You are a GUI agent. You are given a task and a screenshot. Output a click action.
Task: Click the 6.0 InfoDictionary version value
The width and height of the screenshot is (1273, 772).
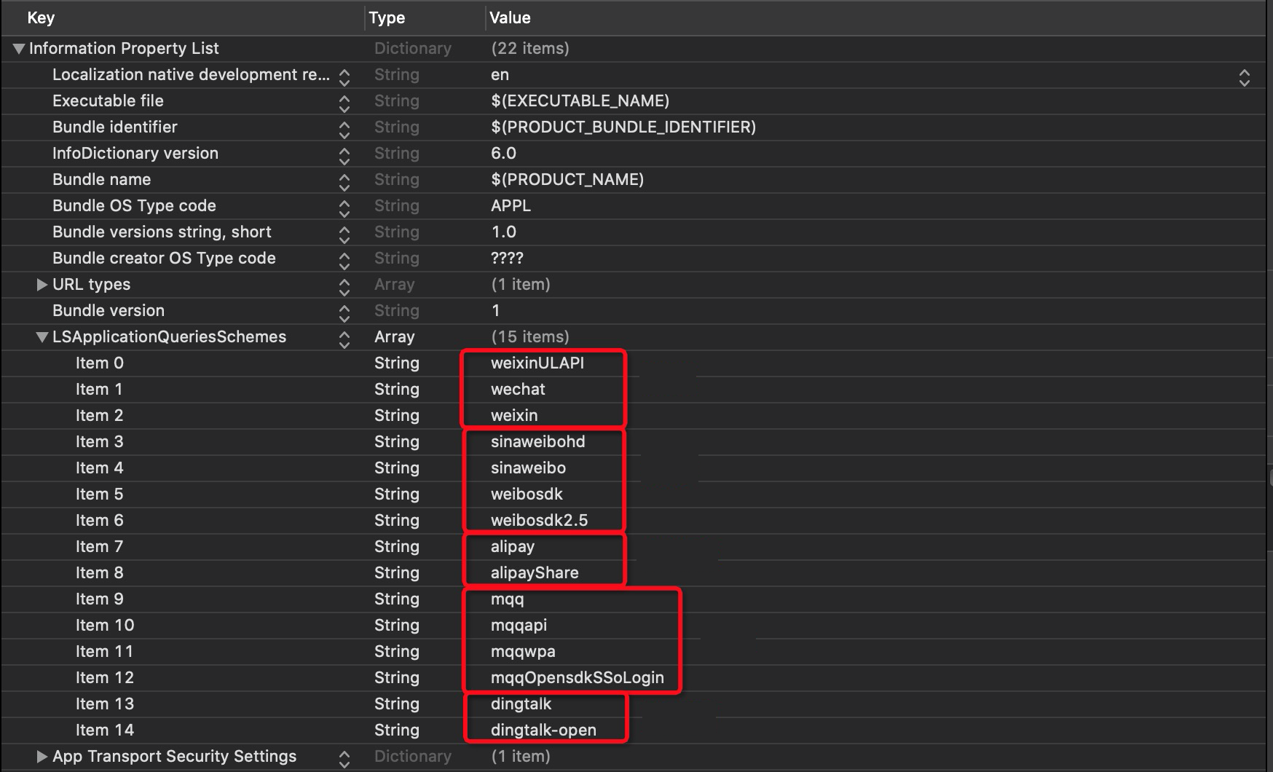pos(503,154)
